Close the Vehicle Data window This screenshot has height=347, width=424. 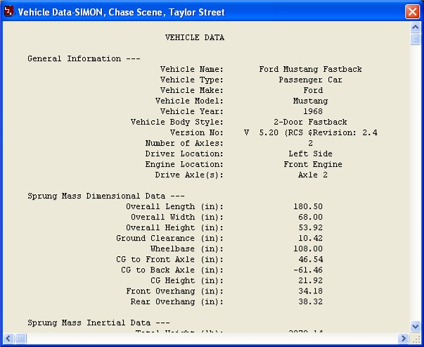(412, 12)
